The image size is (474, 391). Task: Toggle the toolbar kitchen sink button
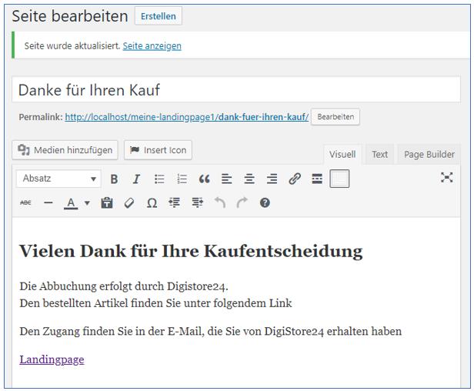pyautogui.click(x=339, y=179)
